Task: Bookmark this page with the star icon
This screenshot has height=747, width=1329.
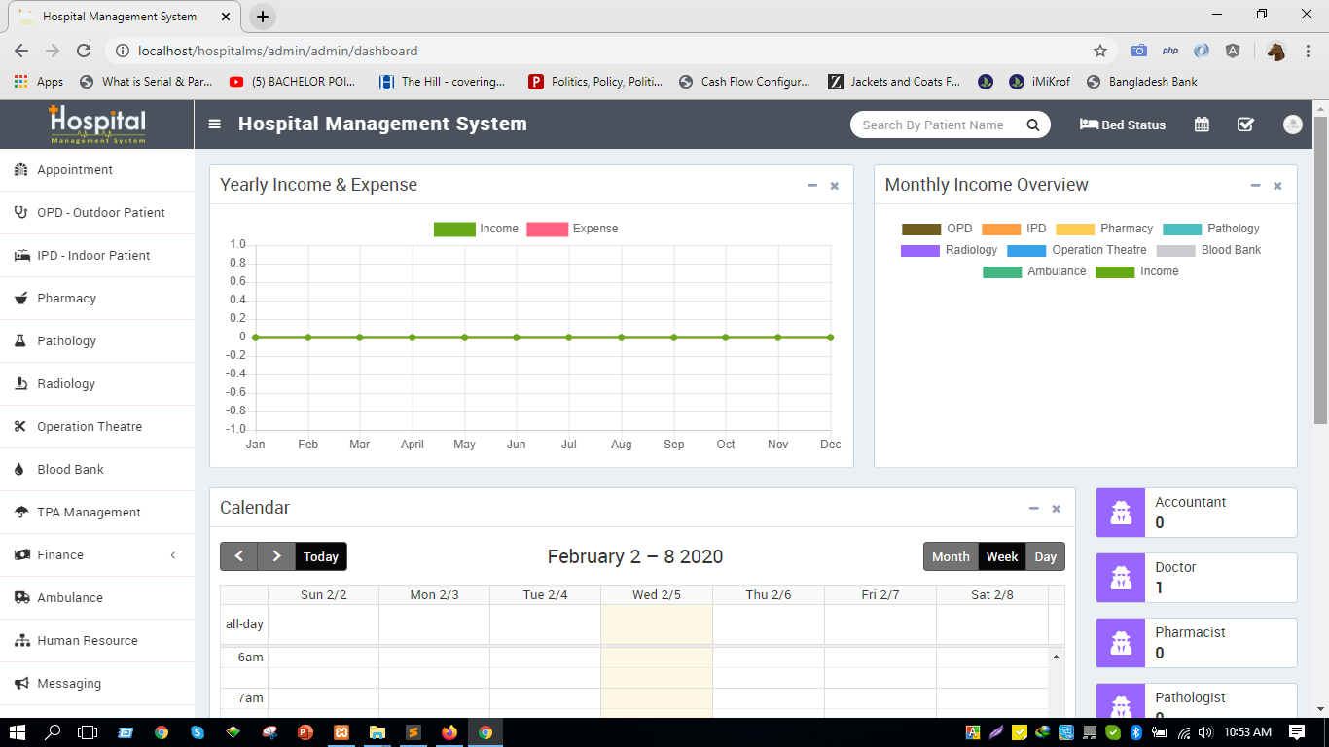Action: pyautogui.click(x=1100, y=51)
